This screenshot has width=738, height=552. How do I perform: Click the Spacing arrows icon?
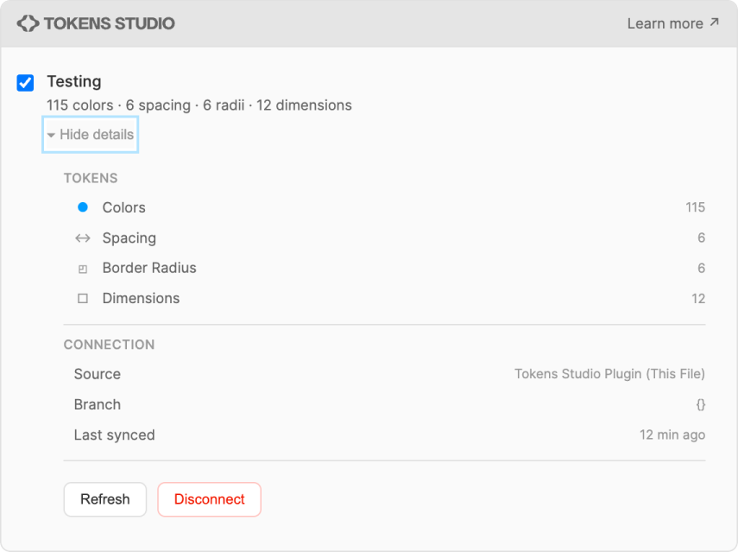[x=82, y=238]
